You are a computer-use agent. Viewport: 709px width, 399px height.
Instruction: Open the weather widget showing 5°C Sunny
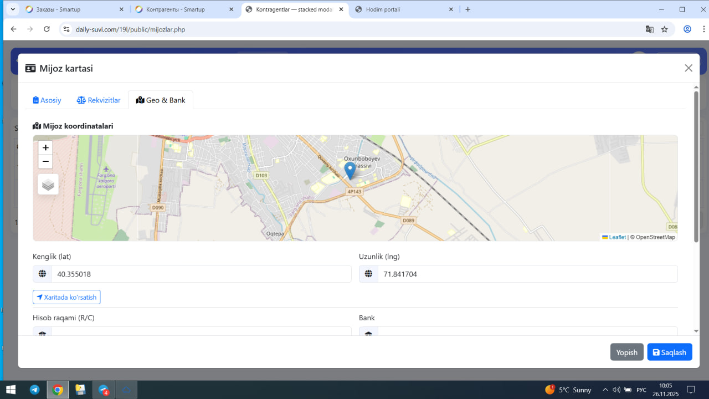click(568, 390)
